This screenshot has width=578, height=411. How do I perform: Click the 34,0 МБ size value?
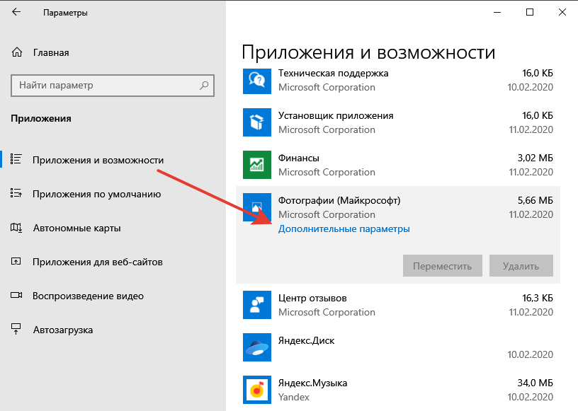click(535, 383)
